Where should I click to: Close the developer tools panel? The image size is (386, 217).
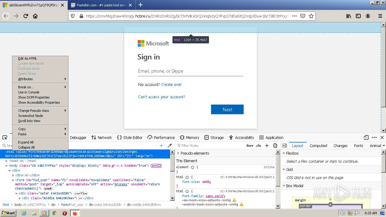click(x=382, y=137)
